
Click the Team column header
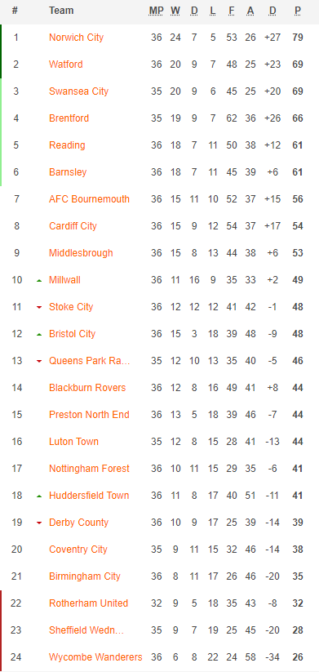point(61,11)
